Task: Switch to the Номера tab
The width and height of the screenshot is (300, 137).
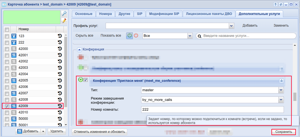Action: pyautogui.click(x=105, y=14)
